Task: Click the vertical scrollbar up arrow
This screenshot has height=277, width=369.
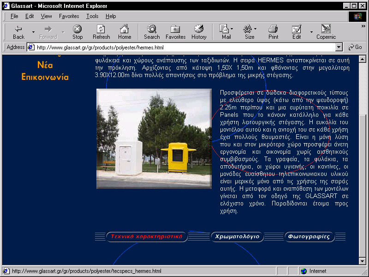Action: 363,59
